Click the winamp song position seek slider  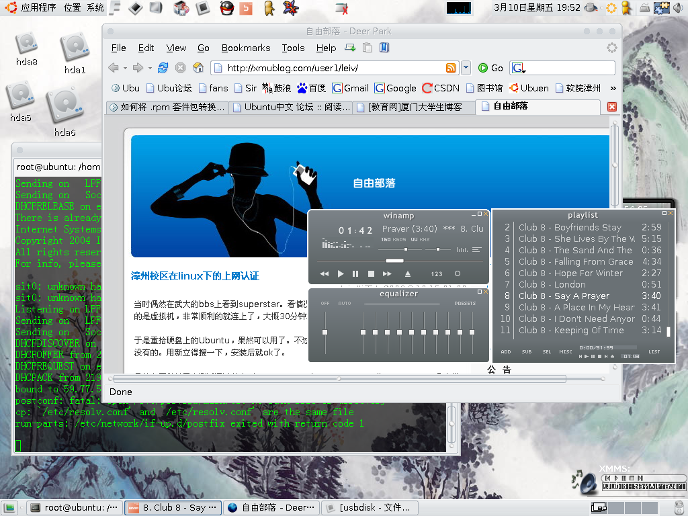click(394, 261)
